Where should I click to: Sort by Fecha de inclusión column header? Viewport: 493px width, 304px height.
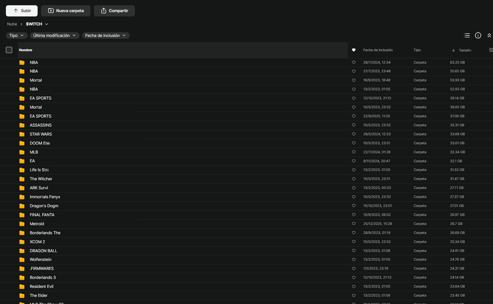378,50
